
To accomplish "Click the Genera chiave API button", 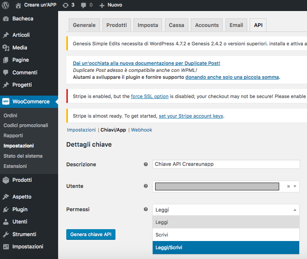I will (91, 234).
